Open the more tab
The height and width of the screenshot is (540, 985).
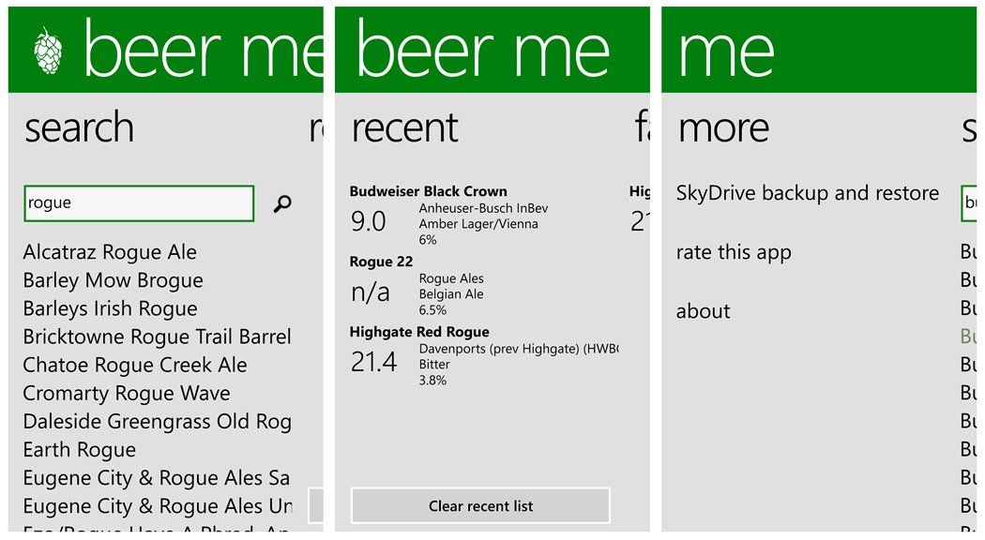tap(722, 128)
